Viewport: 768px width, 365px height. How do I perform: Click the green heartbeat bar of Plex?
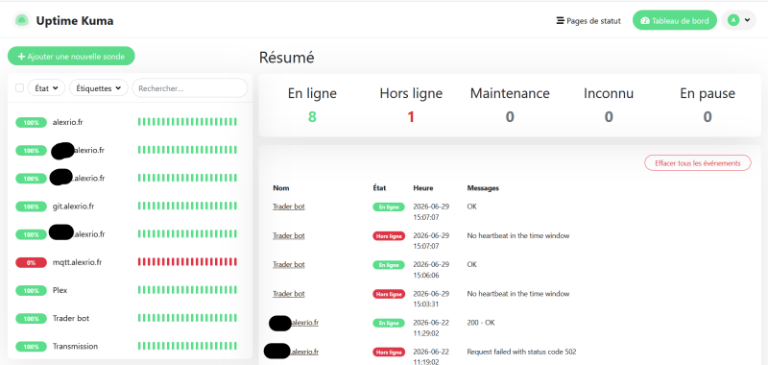(x=187, y=290)
